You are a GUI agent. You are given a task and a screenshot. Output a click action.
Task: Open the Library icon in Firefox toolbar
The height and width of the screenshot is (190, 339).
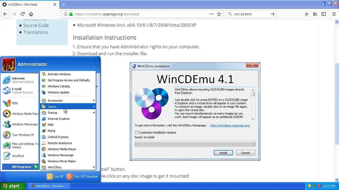pyautogui.click(x=315, y=14)
